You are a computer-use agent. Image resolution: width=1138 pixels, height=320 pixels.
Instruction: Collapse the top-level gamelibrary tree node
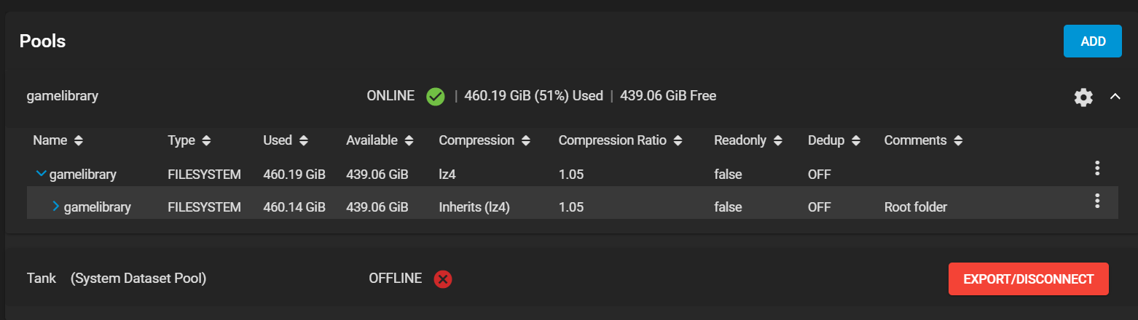tap(41, 175)
